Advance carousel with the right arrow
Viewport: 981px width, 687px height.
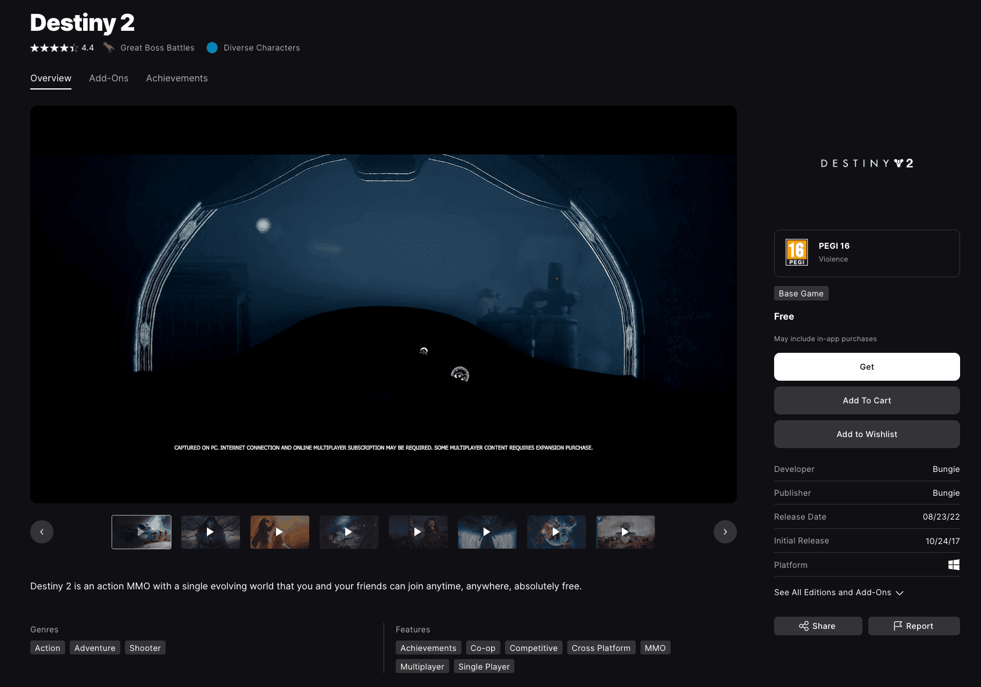pos(725,532)
